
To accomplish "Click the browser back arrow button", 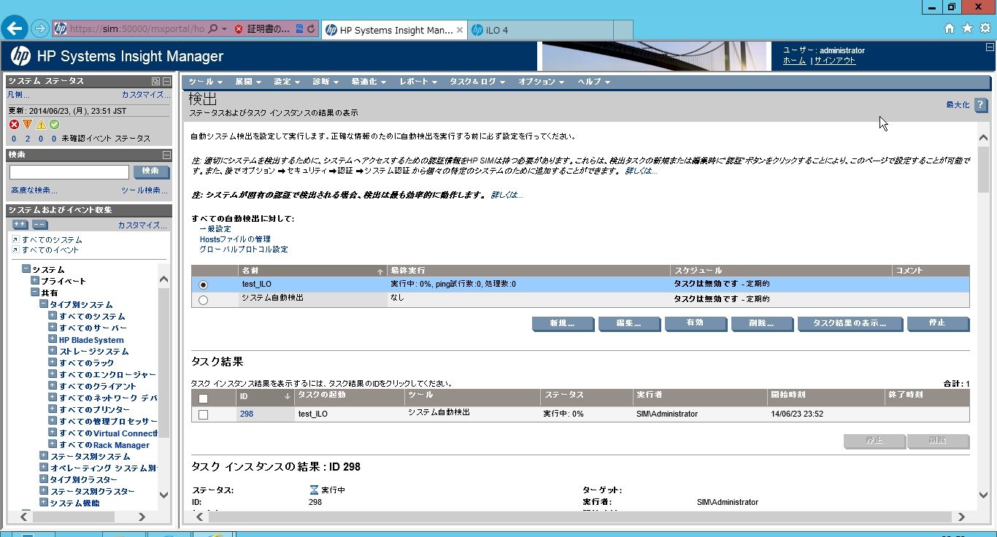I will pos(15,28).
